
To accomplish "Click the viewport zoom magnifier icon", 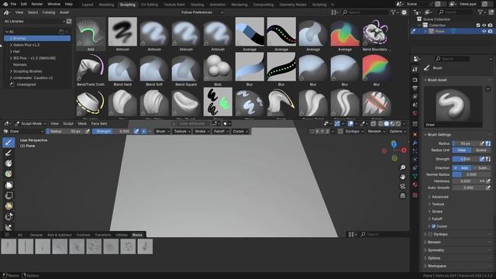I will pyautogui.click(x=403, y=167).
